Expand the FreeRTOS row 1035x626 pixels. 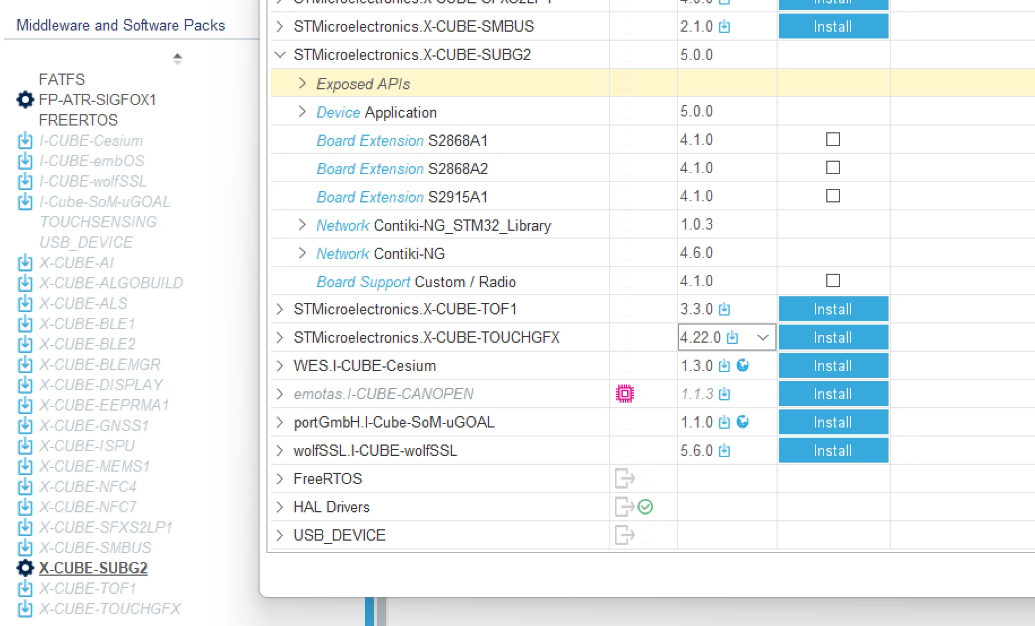click(x=279, y=479)
